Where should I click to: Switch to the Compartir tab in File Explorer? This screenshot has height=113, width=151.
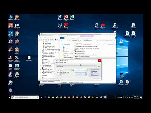(x=72, y=38)
